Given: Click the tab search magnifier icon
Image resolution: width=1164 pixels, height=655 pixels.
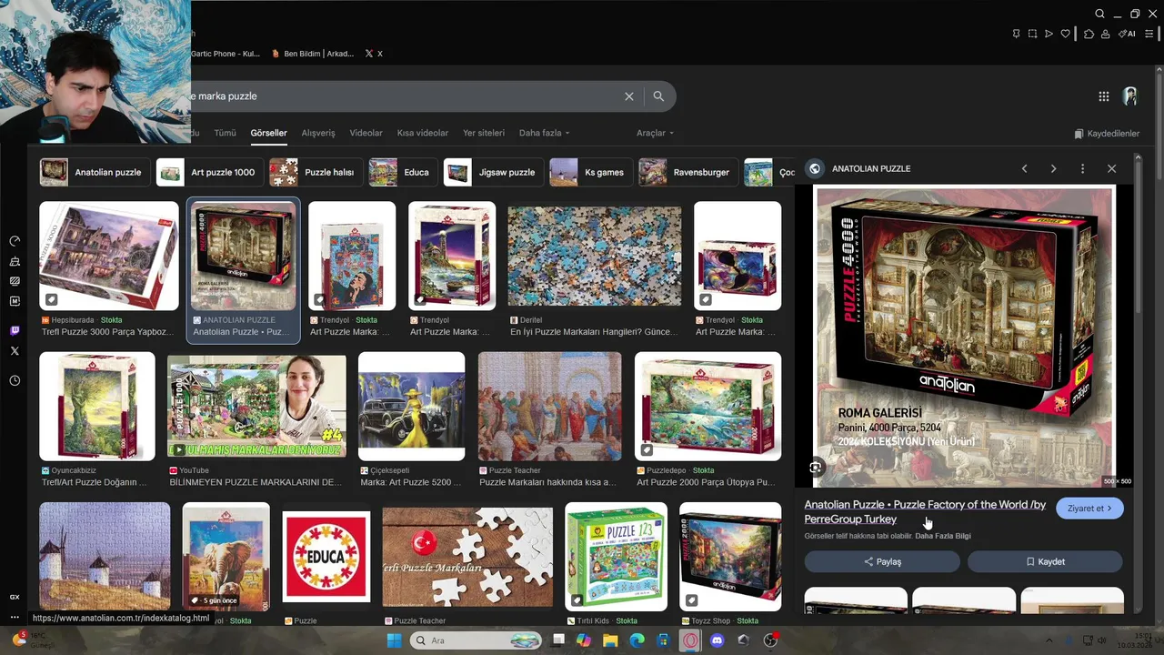Looking at the screenshot, I should coord(1099,14).
